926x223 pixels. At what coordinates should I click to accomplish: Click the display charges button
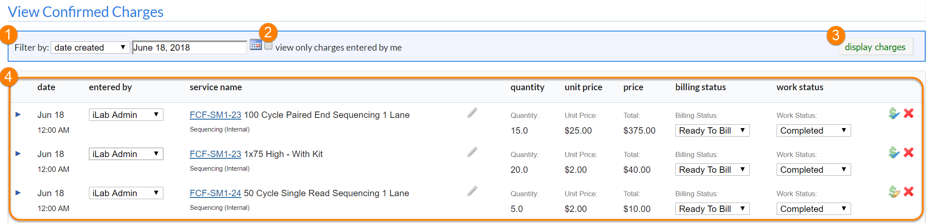pos(875,47)
